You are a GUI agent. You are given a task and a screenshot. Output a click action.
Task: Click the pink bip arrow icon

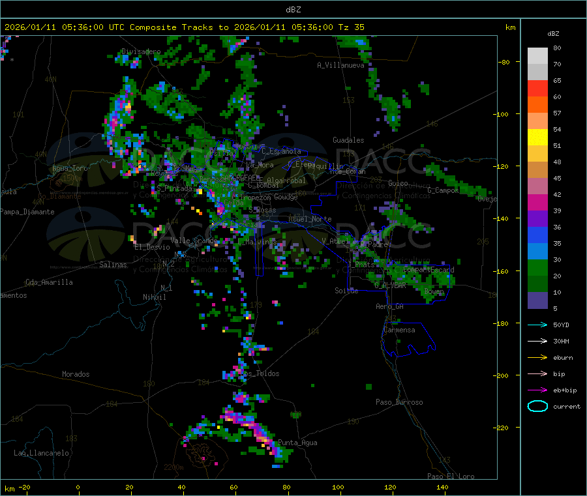(537, 373)
